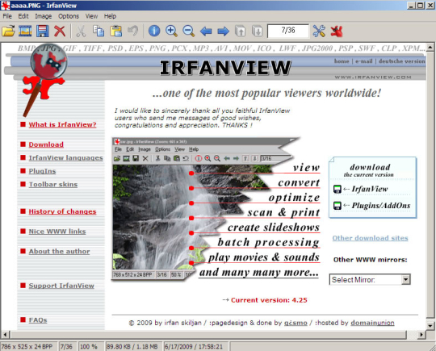Click horizontal scrollbar right arrow
Screen dimensions: 436x351
click(421, 334)
